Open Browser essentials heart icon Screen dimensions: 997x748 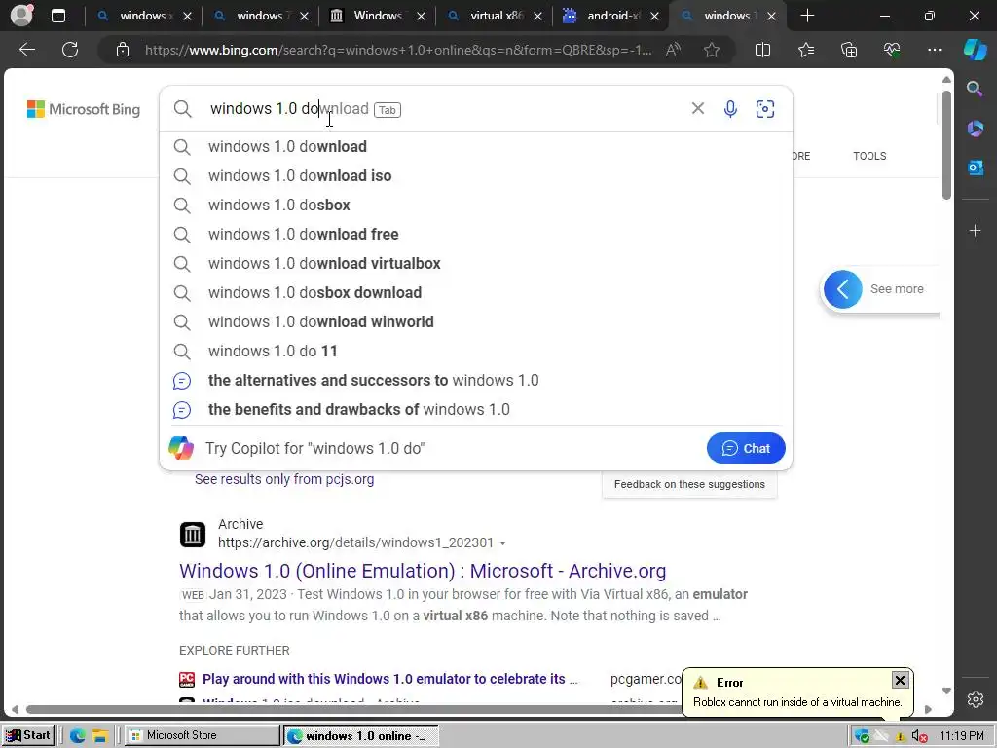892,50
